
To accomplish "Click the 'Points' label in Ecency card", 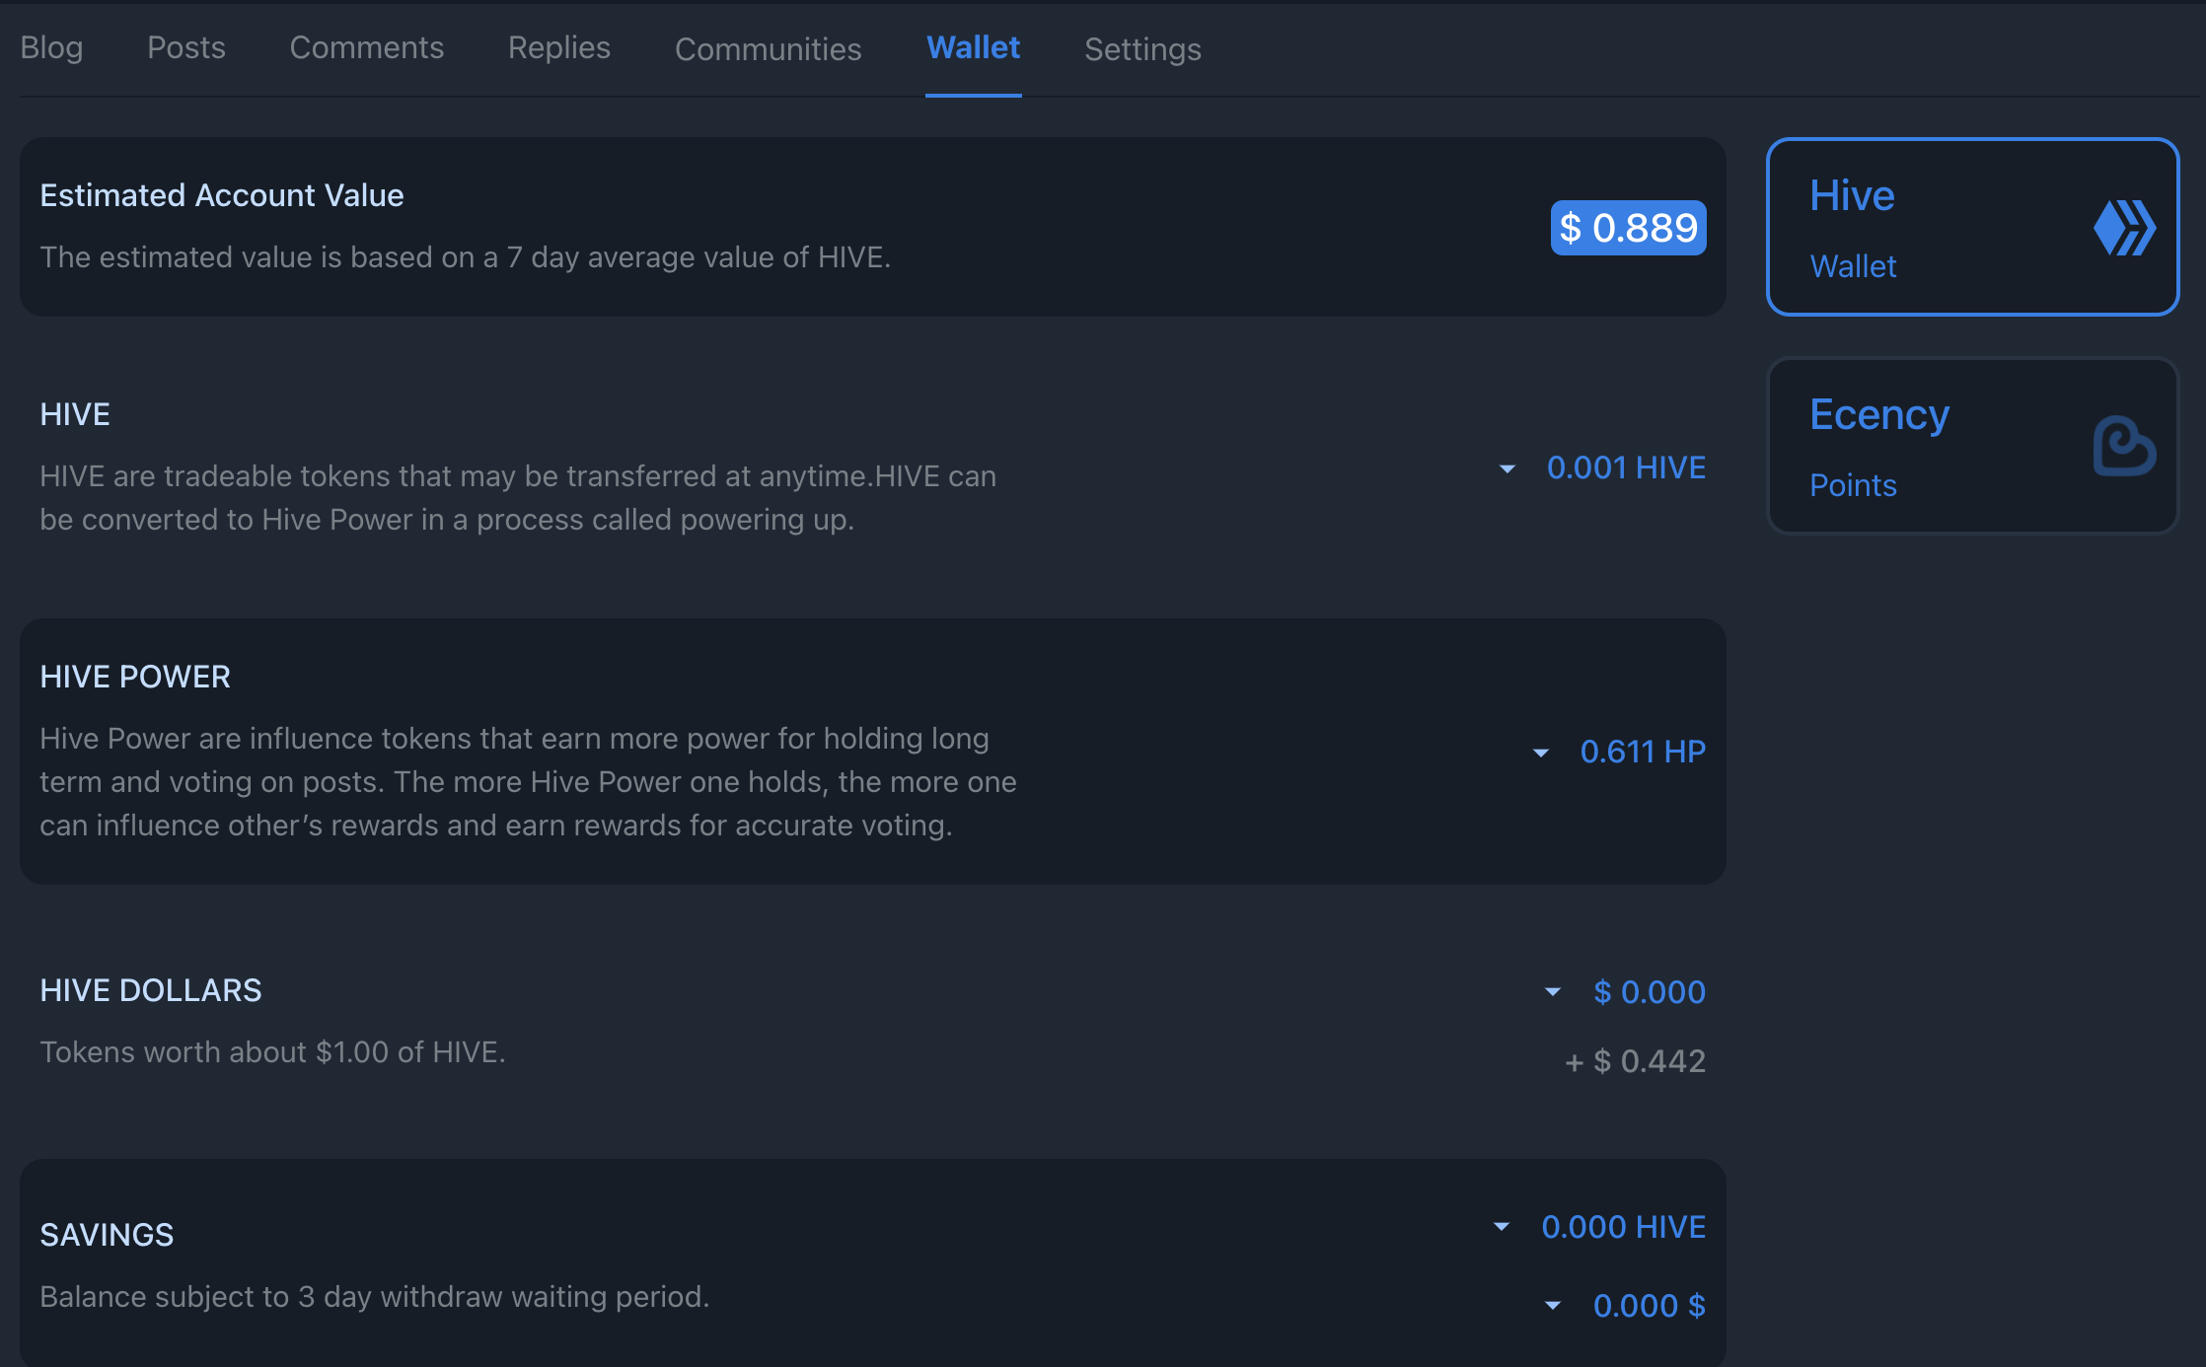I will [1853, 485].
